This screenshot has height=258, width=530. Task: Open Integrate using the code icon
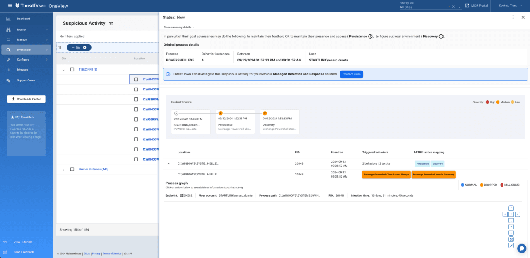pyautogui.click(x=8, y=69)
